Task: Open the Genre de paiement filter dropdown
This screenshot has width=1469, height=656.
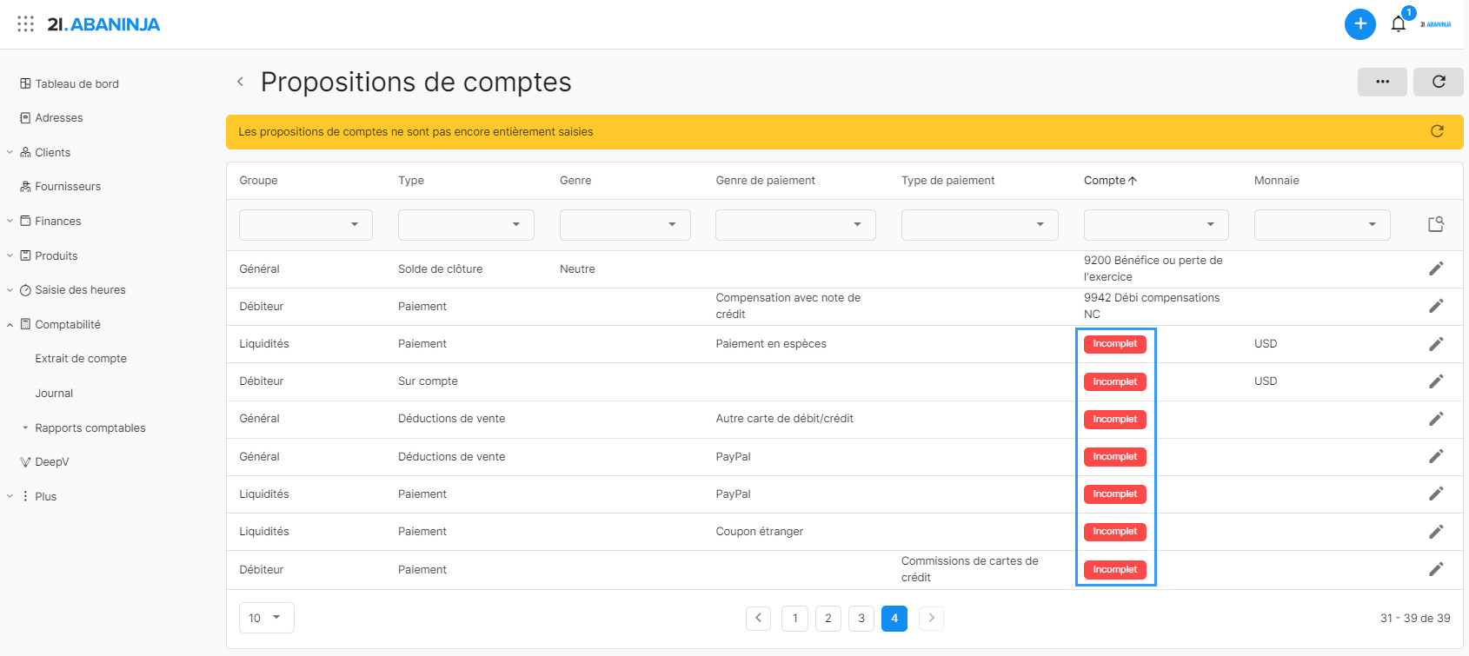Action: (x=794, y=224)
